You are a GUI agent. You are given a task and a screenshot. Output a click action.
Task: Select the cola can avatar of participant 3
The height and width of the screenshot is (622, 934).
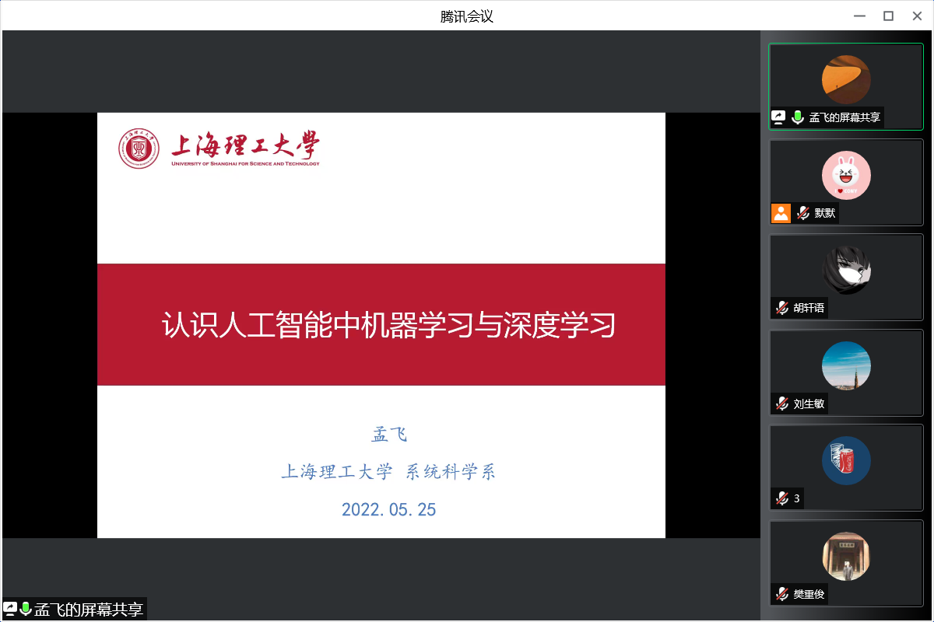point(846,461)
